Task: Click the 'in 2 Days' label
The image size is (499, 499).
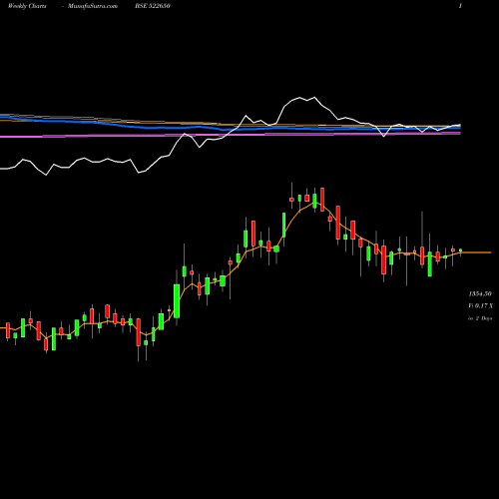Action: pyautogui.click(x=480, y=318)
